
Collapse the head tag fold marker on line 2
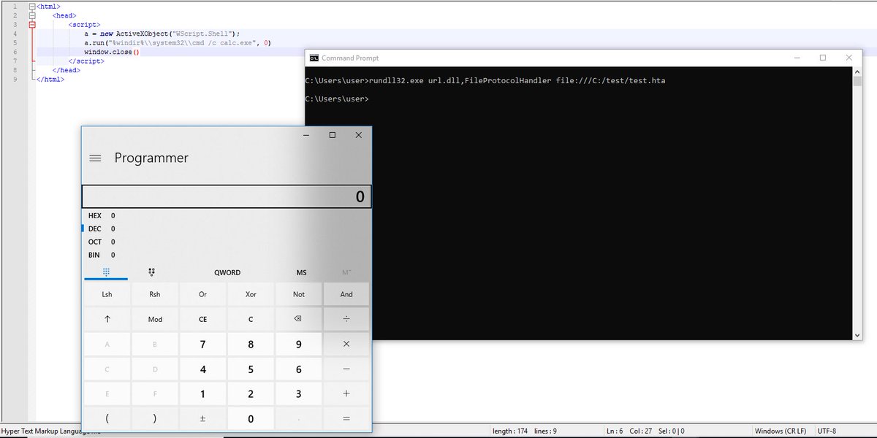pyautogui.click(x=31, y=15)
